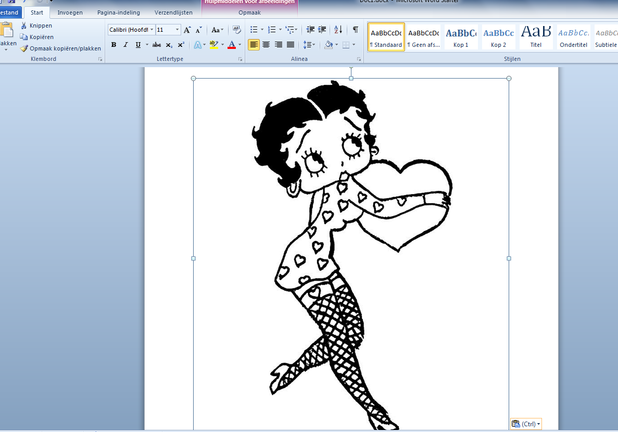This screenshot has width=618, height=432.
Task: Click the shading paint bucket icon
Action: coord(329,45)
